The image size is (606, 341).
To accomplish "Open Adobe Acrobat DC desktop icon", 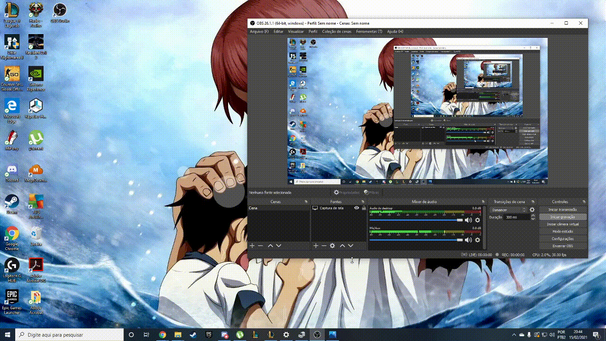I will 36,270.
